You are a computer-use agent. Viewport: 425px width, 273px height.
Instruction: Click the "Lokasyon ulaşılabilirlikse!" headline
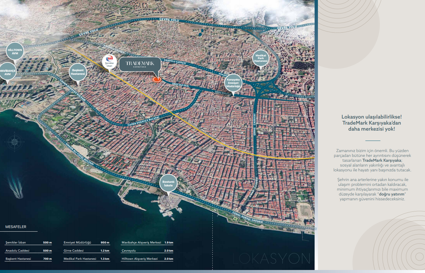point(371,117)
